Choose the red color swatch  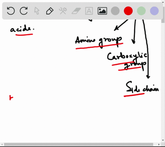[128, 11]
